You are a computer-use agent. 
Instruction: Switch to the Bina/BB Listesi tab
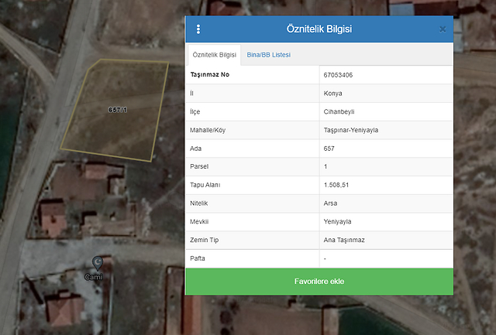coord(268,55)
